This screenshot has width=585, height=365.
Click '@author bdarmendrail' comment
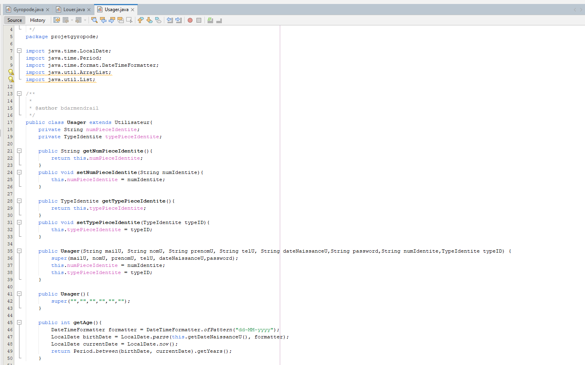(67, 108)
